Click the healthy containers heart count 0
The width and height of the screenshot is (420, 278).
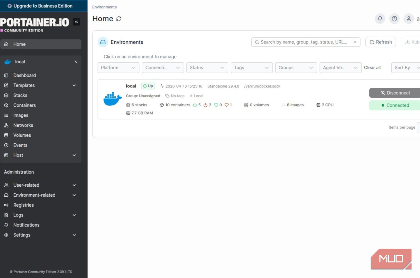point(218,105)
